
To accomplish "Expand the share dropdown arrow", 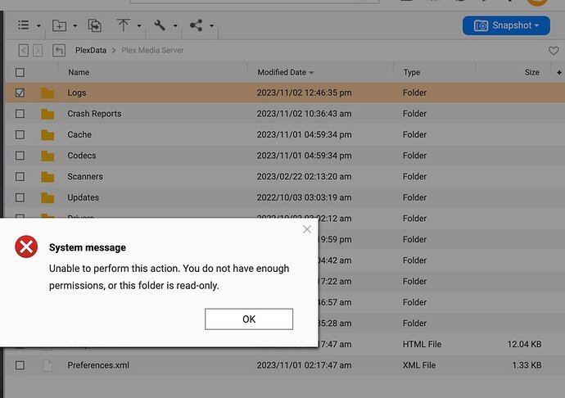I will (211, 26).
